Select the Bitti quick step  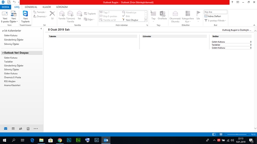pyautogui.click(x=126, y=16)
